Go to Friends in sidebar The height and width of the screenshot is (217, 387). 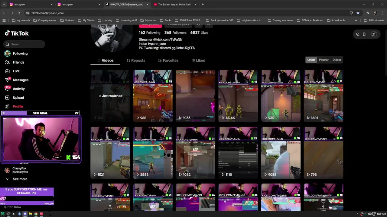15,62
